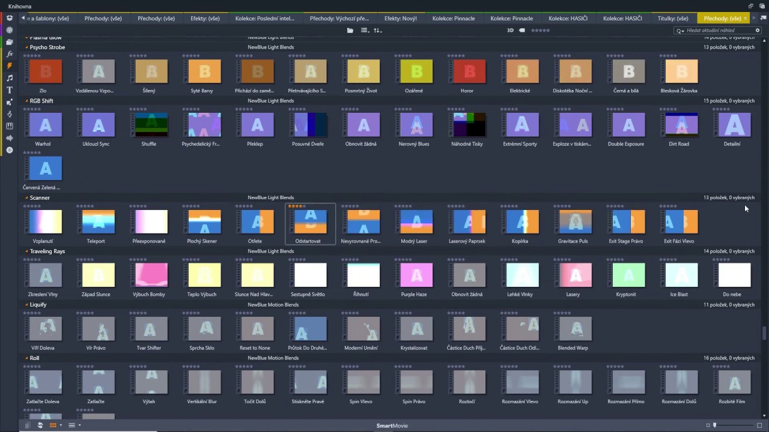Open the project bins icon in the sidebar
Viewport: 769px width, 432px height.
tap(10, 18)
